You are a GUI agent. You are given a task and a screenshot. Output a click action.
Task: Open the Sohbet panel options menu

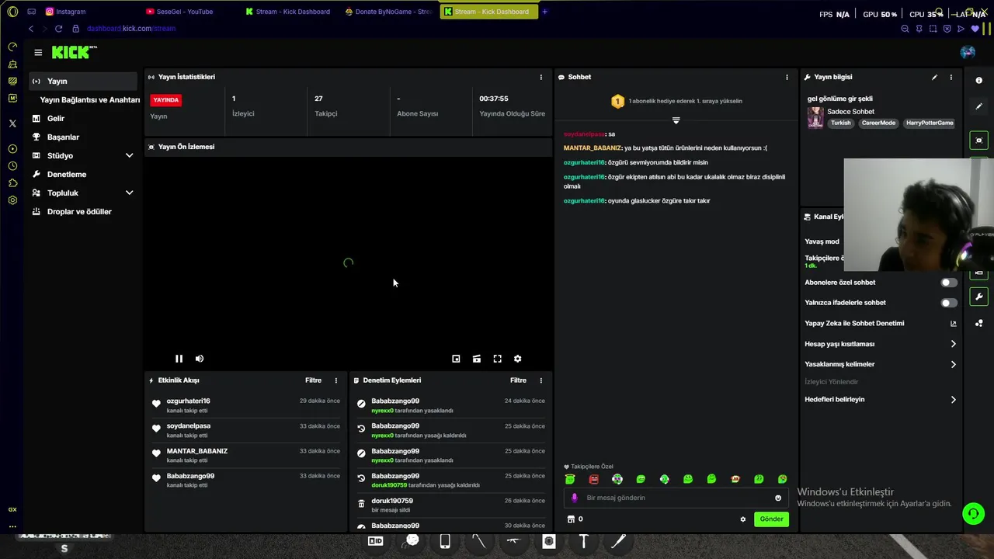tap(787, 77)
